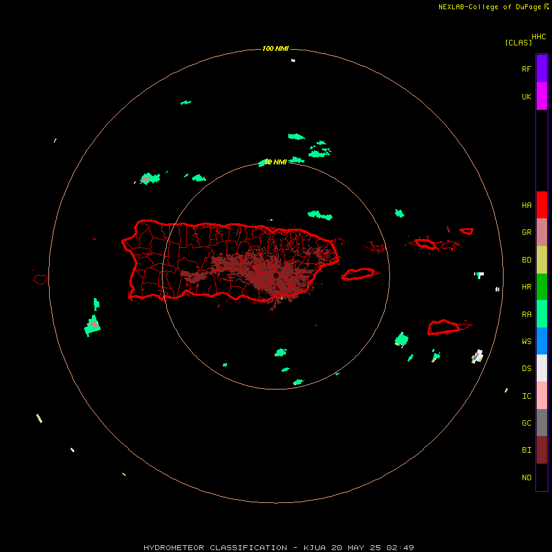Click the KJUA radar site identifier
Image resolution: width=552 pixels, height=552 pixels.
[x=315, y=548]
